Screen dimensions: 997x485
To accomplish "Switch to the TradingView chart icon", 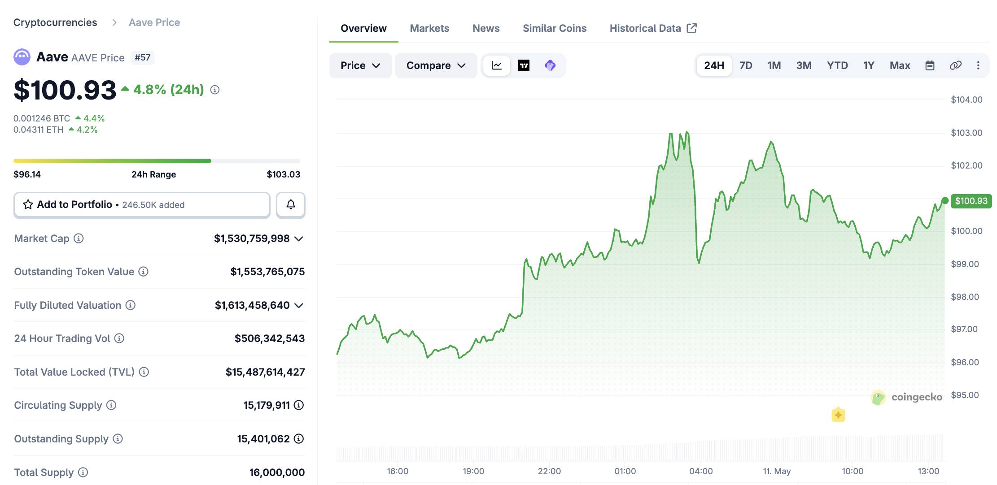I will click(x=524, y=65).
